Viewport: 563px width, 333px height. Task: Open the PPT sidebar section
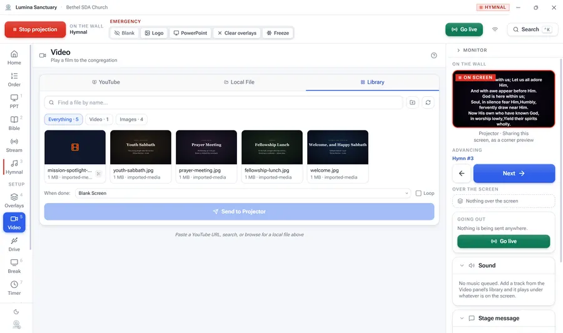[x=14, y=101]
